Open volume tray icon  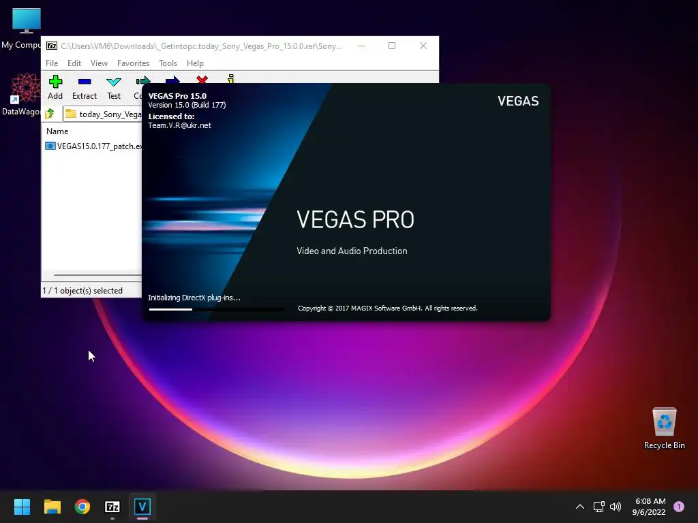(616, 507)
